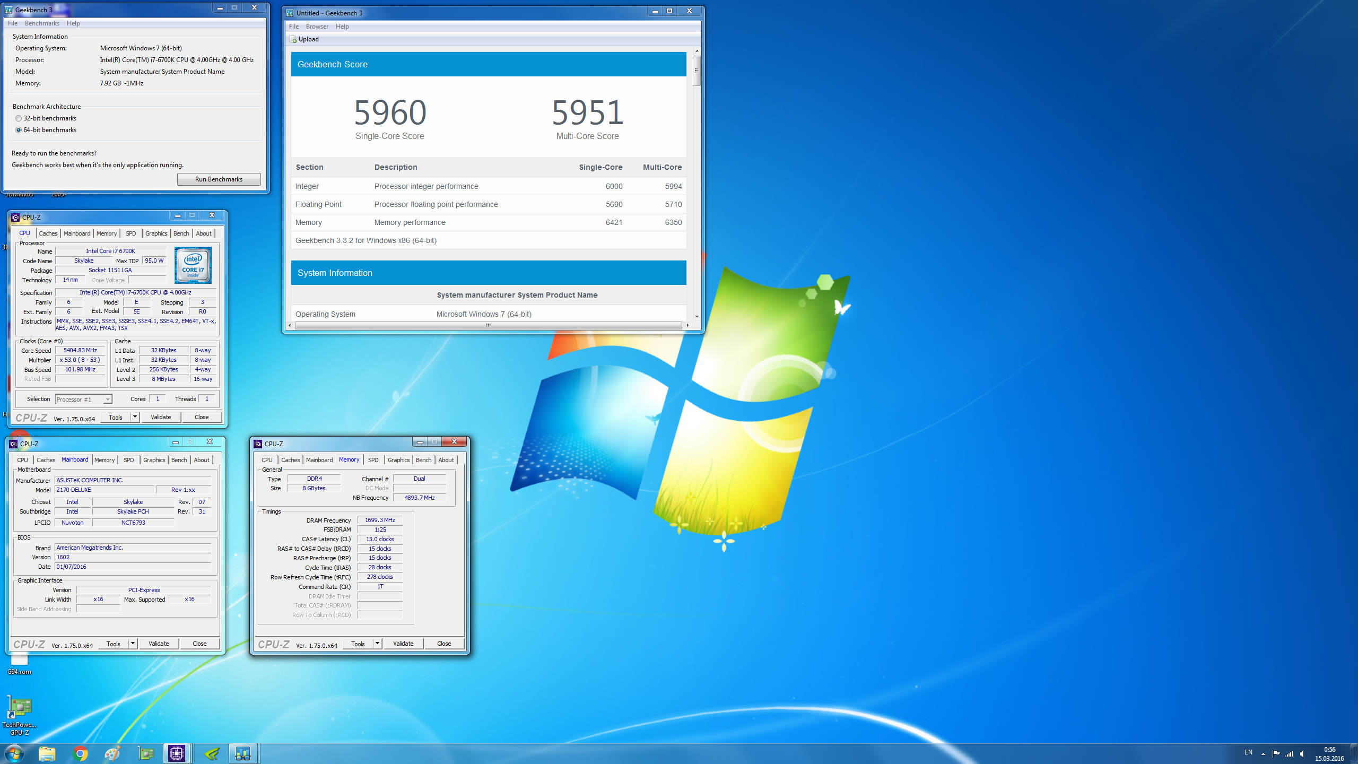This screenshot has height=764, width=1358.
Task: Open the NVIDIA green icon on the taskbar
Action: click(211, 753)
